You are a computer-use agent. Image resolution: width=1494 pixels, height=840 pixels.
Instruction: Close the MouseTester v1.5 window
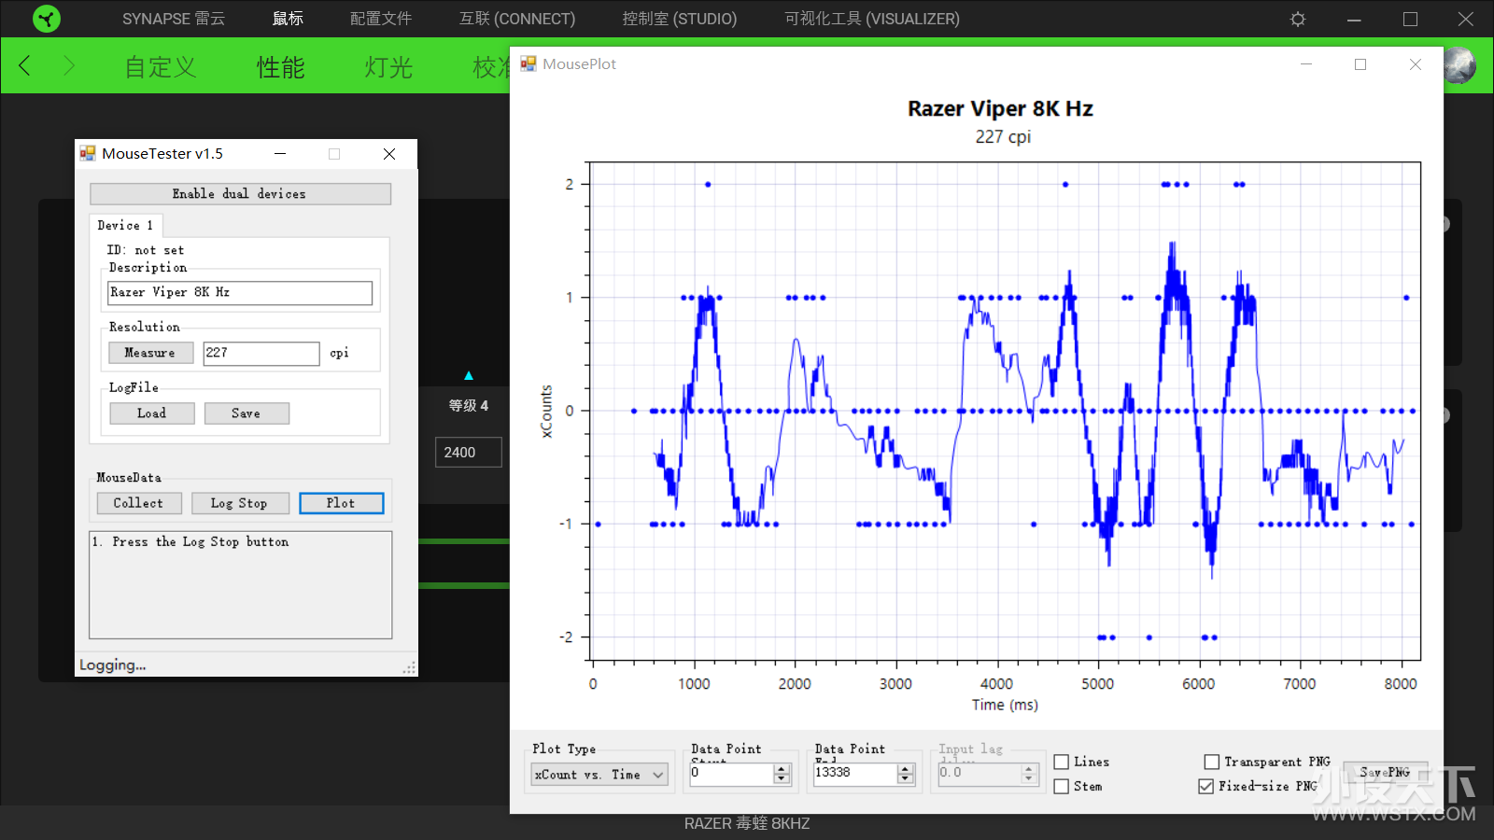(x=389, y=153)
